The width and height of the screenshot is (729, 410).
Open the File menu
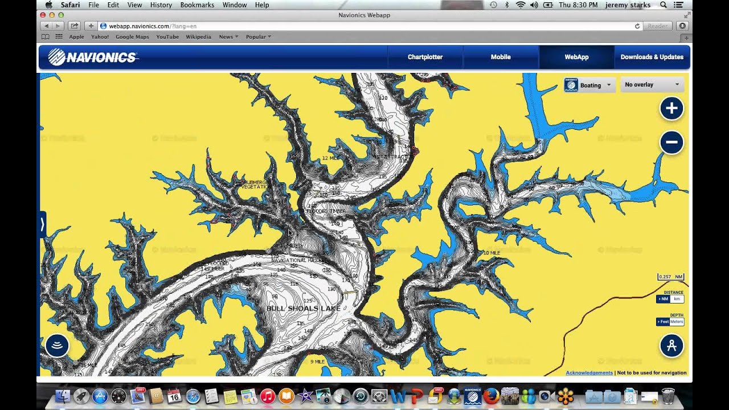click(x=93, y=5)
